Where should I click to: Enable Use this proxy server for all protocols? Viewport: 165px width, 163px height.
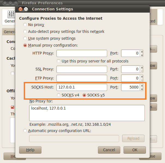(59, 61)
